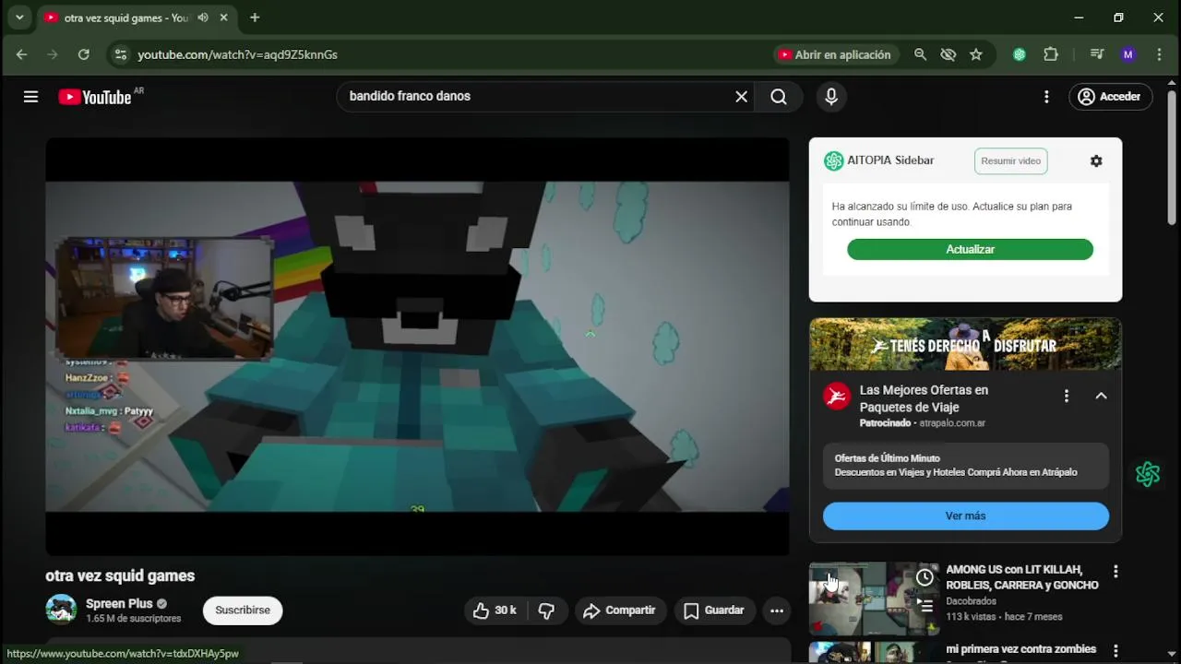Screen dimensions: 1181x664
Task: Open the Chrome profile M avatar
Action: 1127,55
